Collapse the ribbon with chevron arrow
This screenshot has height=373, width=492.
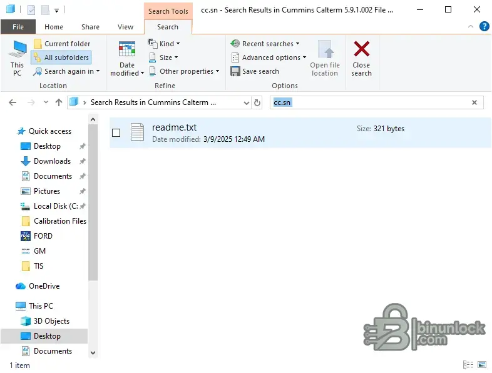click(x=471, y=27)
